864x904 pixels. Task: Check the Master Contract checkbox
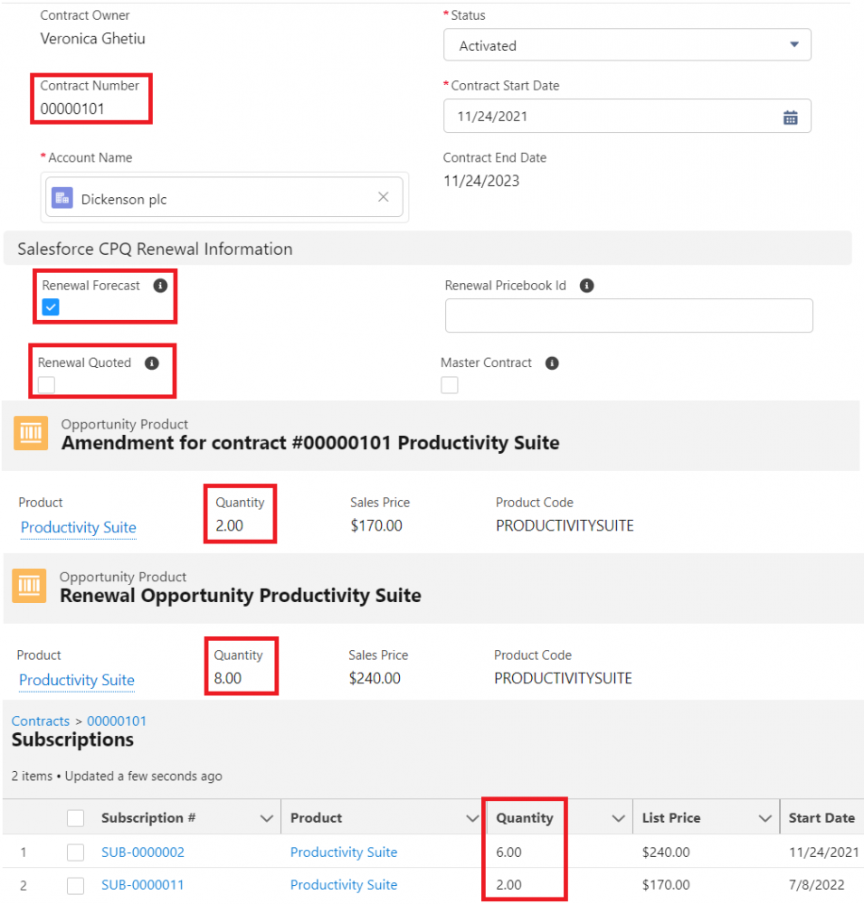tap(449, 384)
